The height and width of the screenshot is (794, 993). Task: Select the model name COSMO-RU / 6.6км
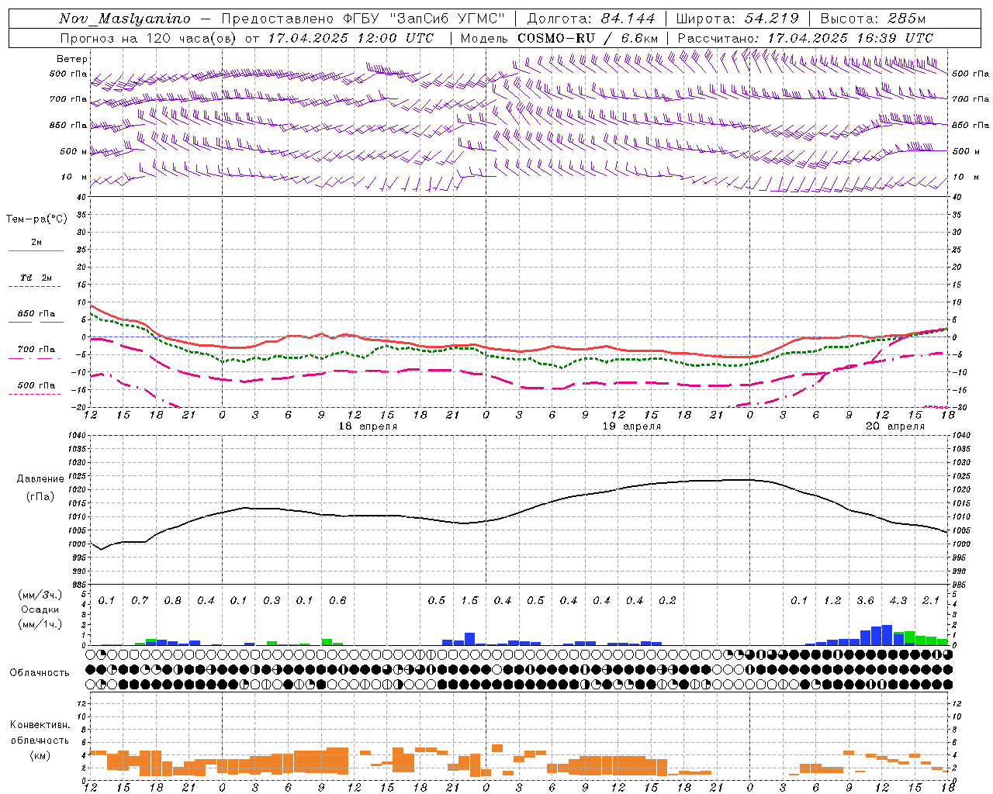click(x=587, y=38)
